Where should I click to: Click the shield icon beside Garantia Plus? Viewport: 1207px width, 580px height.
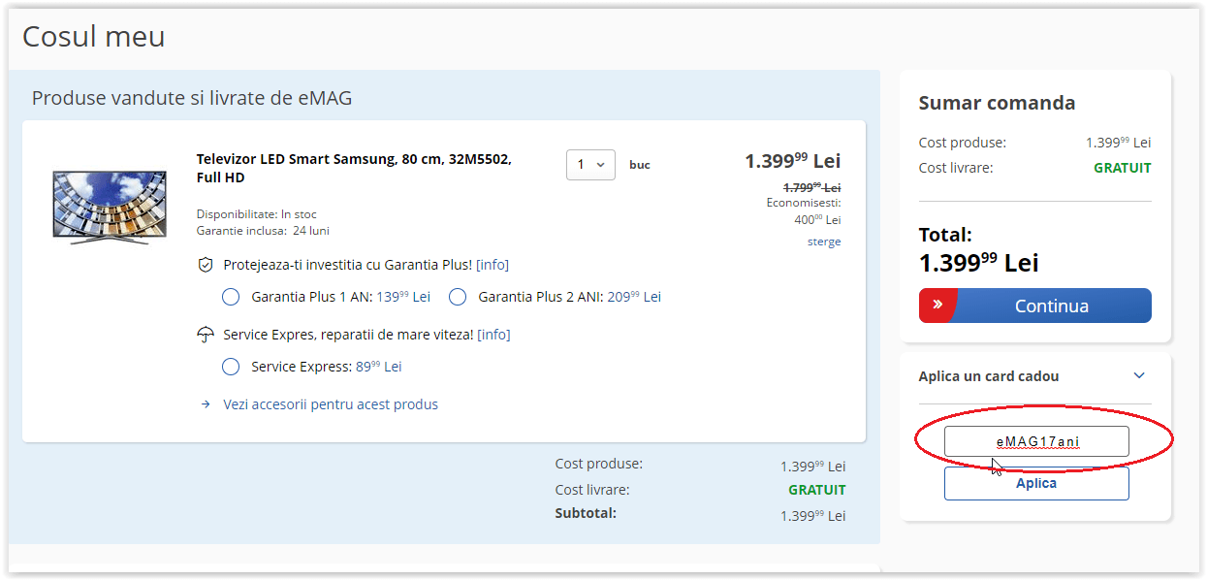point(205,265)
